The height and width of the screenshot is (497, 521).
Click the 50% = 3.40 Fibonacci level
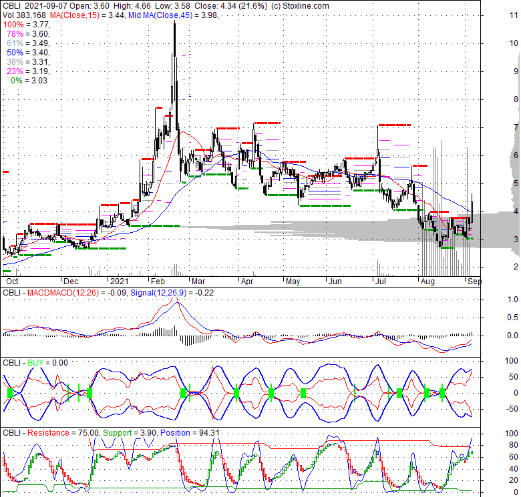(x=28, y=53)
